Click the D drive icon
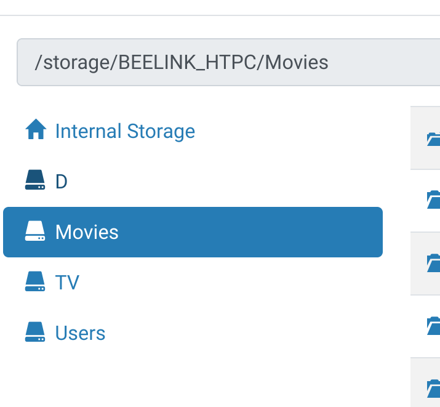The height and width of the screenshot is (407, 440). click(36, 181)
